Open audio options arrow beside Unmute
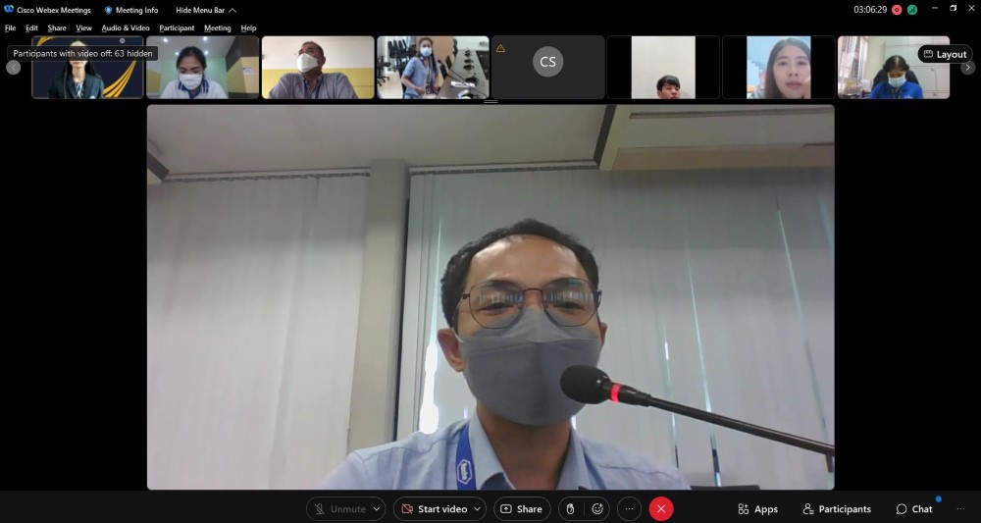Screen dimensions: 981x523 tap(377, 509)
